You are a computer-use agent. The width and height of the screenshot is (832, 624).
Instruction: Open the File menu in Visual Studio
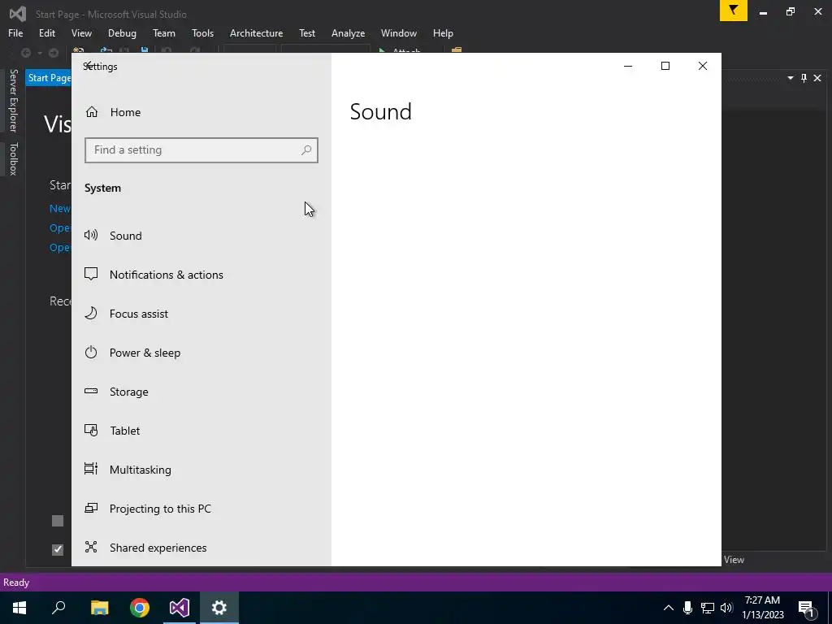15,32
